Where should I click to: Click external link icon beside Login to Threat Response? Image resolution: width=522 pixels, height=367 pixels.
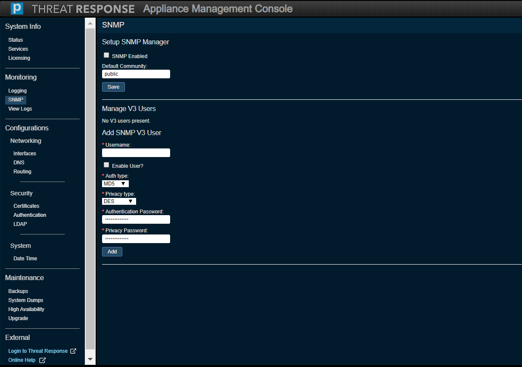pyautogui.click(x=73, y=351)
